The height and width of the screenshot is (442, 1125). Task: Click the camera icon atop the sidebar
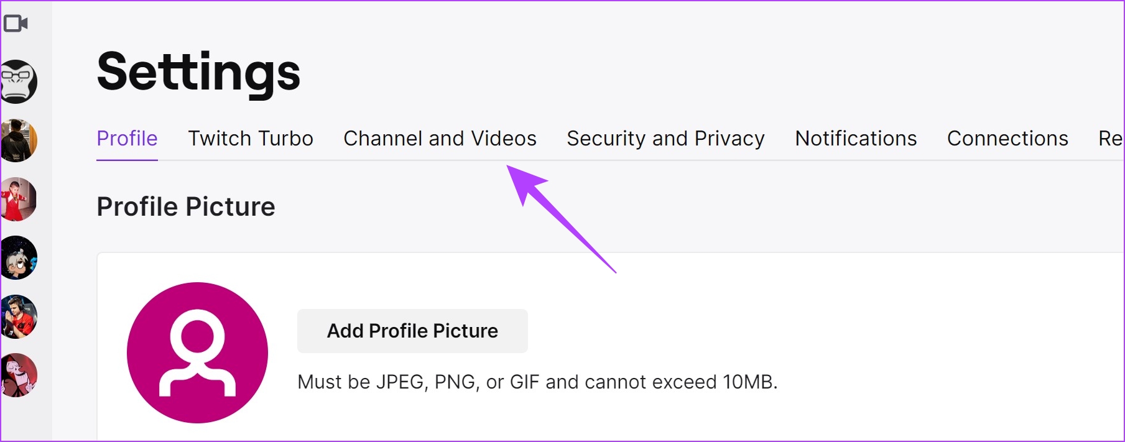(x=16, y=24)
